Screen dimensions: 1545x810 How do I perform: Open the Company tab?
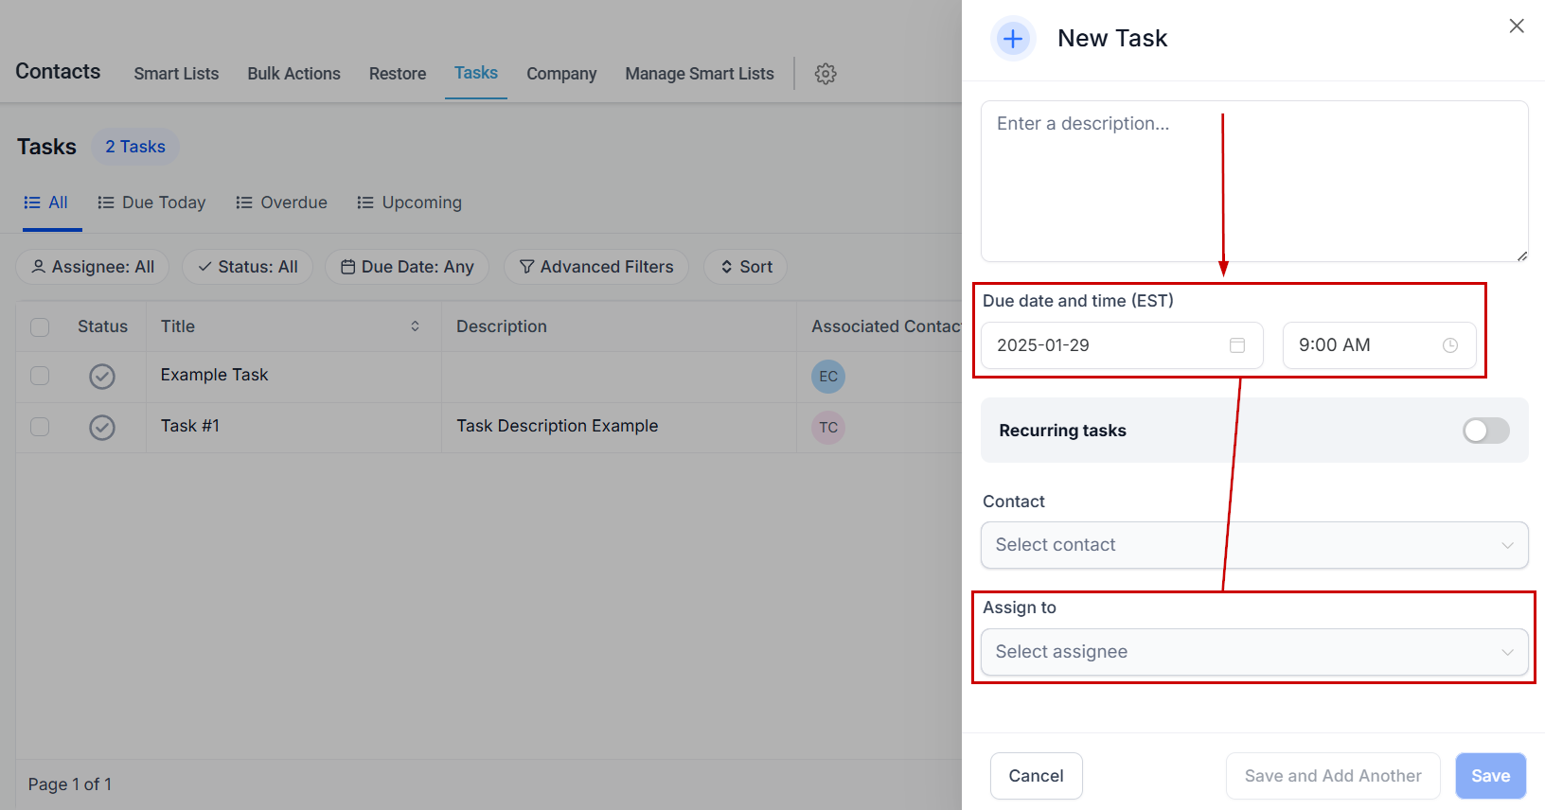click(561, 74)
